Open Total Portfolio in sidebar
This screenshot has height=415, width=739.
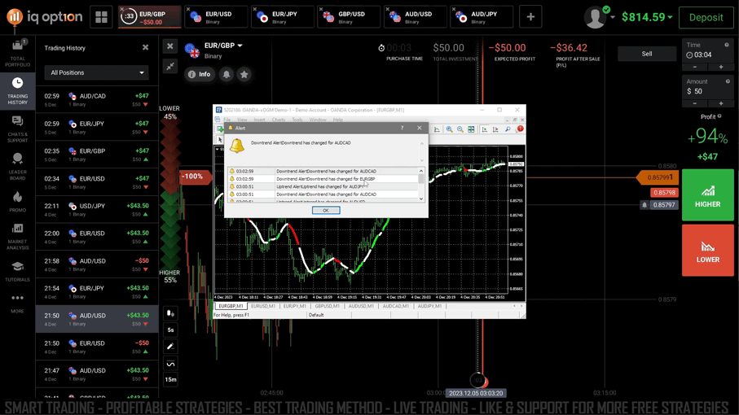17,54
